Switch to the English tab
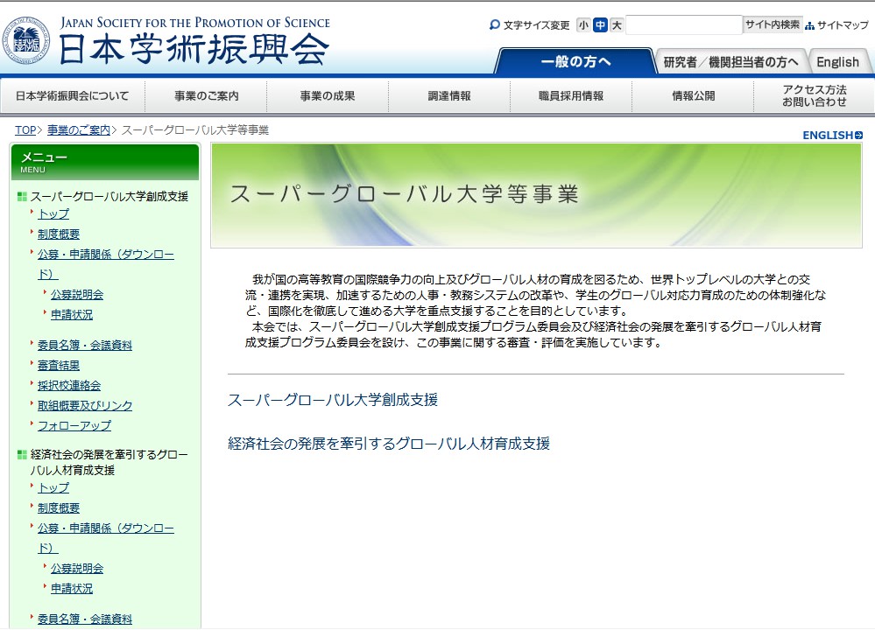 (837, 62)
